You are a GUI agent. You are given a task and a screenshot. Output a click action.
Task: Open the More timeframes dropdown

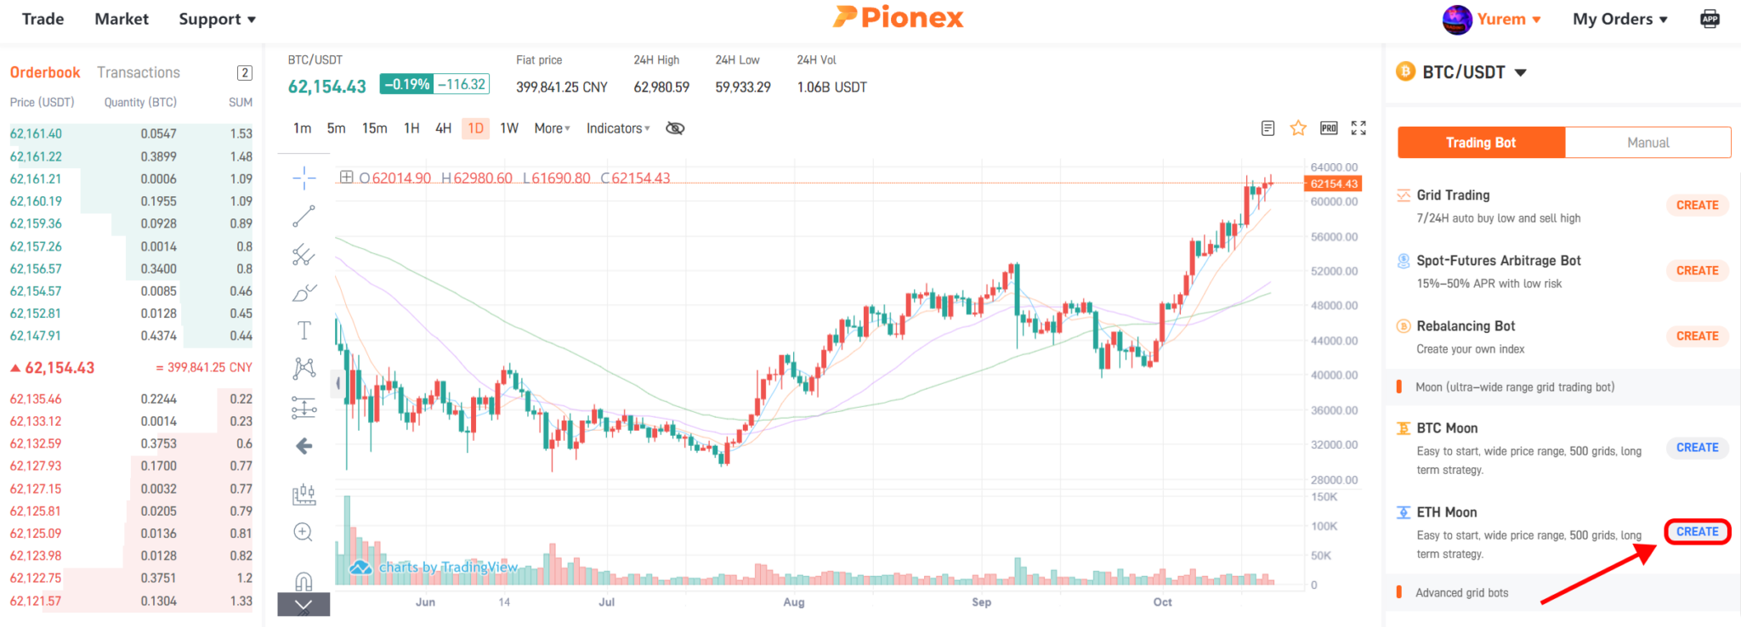coord(551,127)
